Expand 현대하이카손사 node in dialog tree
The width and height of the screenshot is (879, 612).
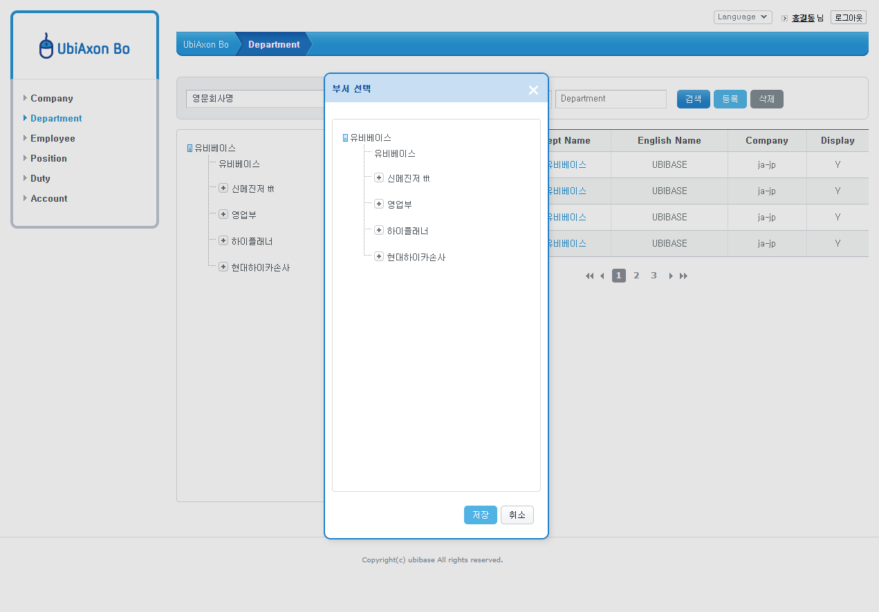379,256
